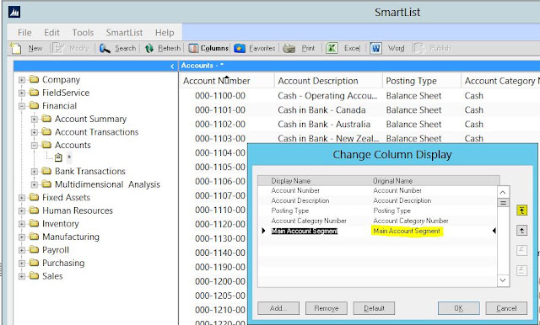Open the SmartList menu

click(124, 33)
